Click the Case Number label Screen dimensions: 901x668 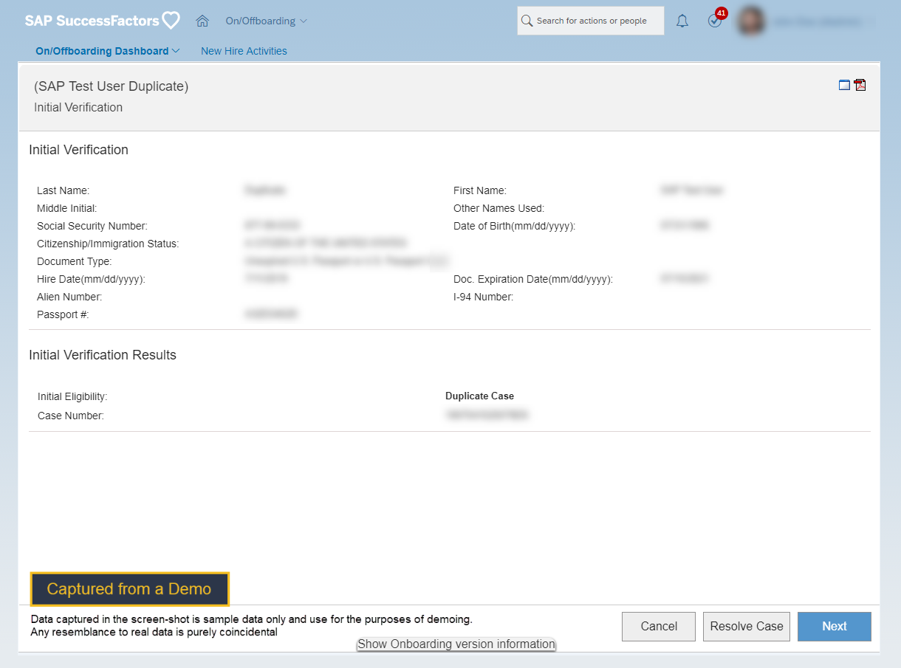71,416
